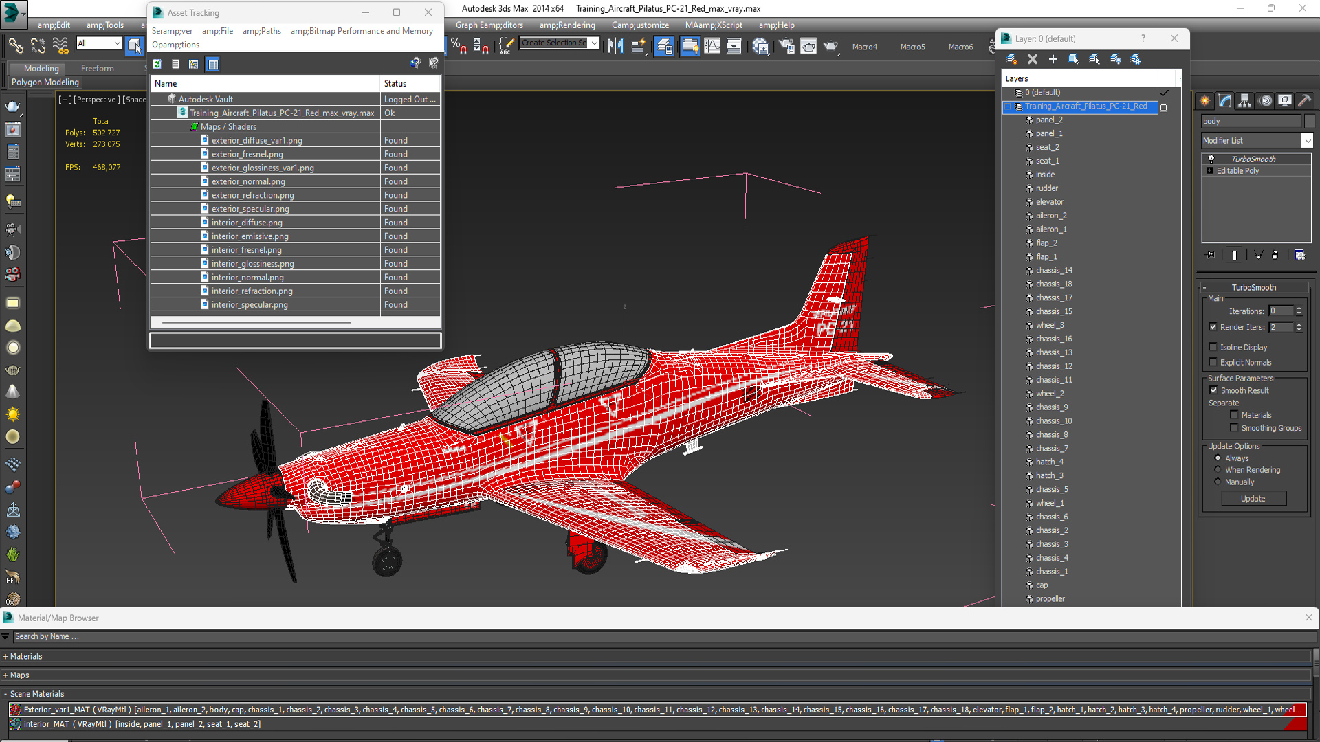Click the Align tool icon

(x=638, y=45)
